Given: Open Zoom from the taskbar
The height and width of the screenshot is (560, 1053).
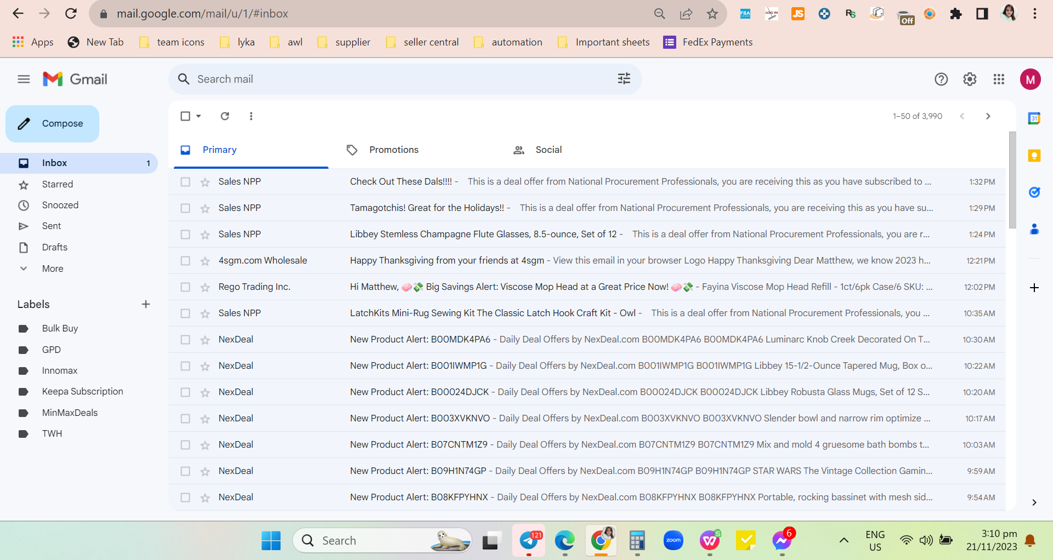Looking at the screenshot, I should pyautogui.click(x=673, y=541).
